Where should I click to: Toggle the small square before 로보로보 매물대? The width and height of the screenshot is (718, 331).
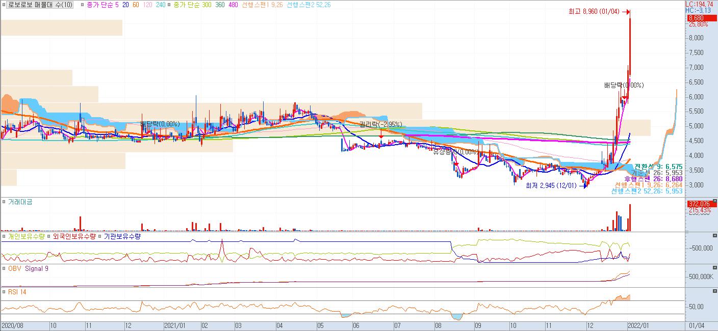[4, 5]
